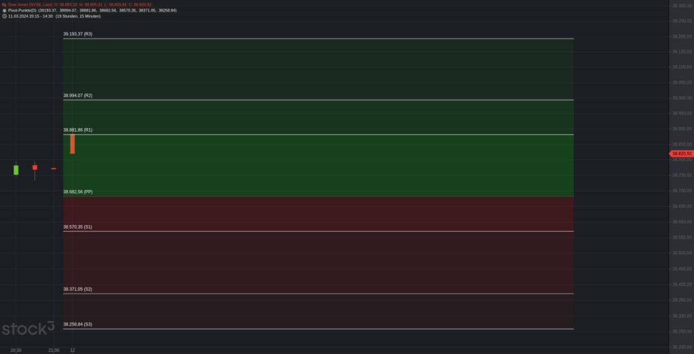694x354 pixels.
Task: Click the 38.682,56 (PP) pivot point label
Action: point(78,192)
